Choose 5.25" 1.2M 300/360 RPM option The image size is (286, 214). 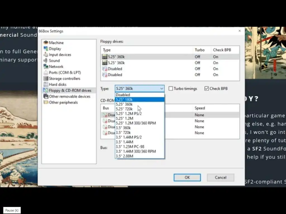(140, 123)
